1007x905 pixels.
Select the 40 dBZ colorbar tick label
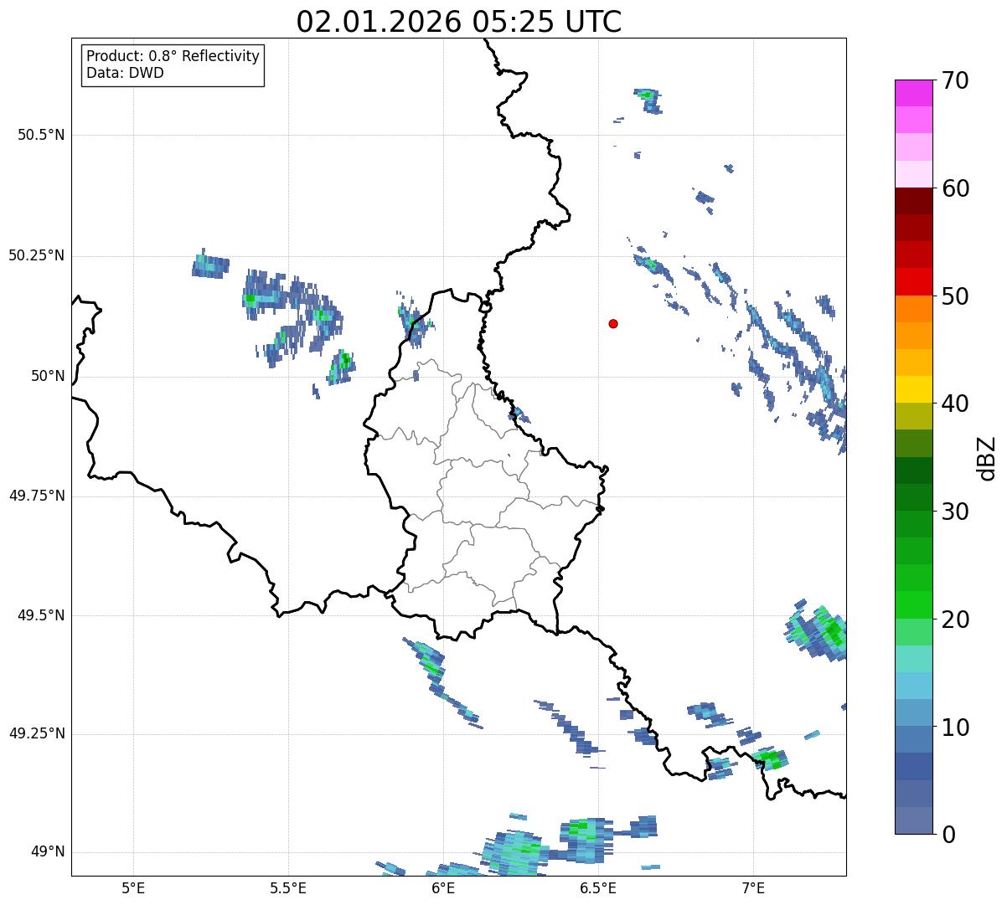click(956, 404)
